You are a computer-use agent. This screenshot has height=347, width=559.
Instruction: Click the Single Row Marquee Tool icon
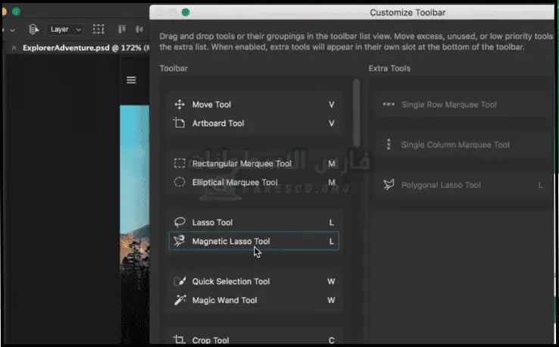[389, 105]
